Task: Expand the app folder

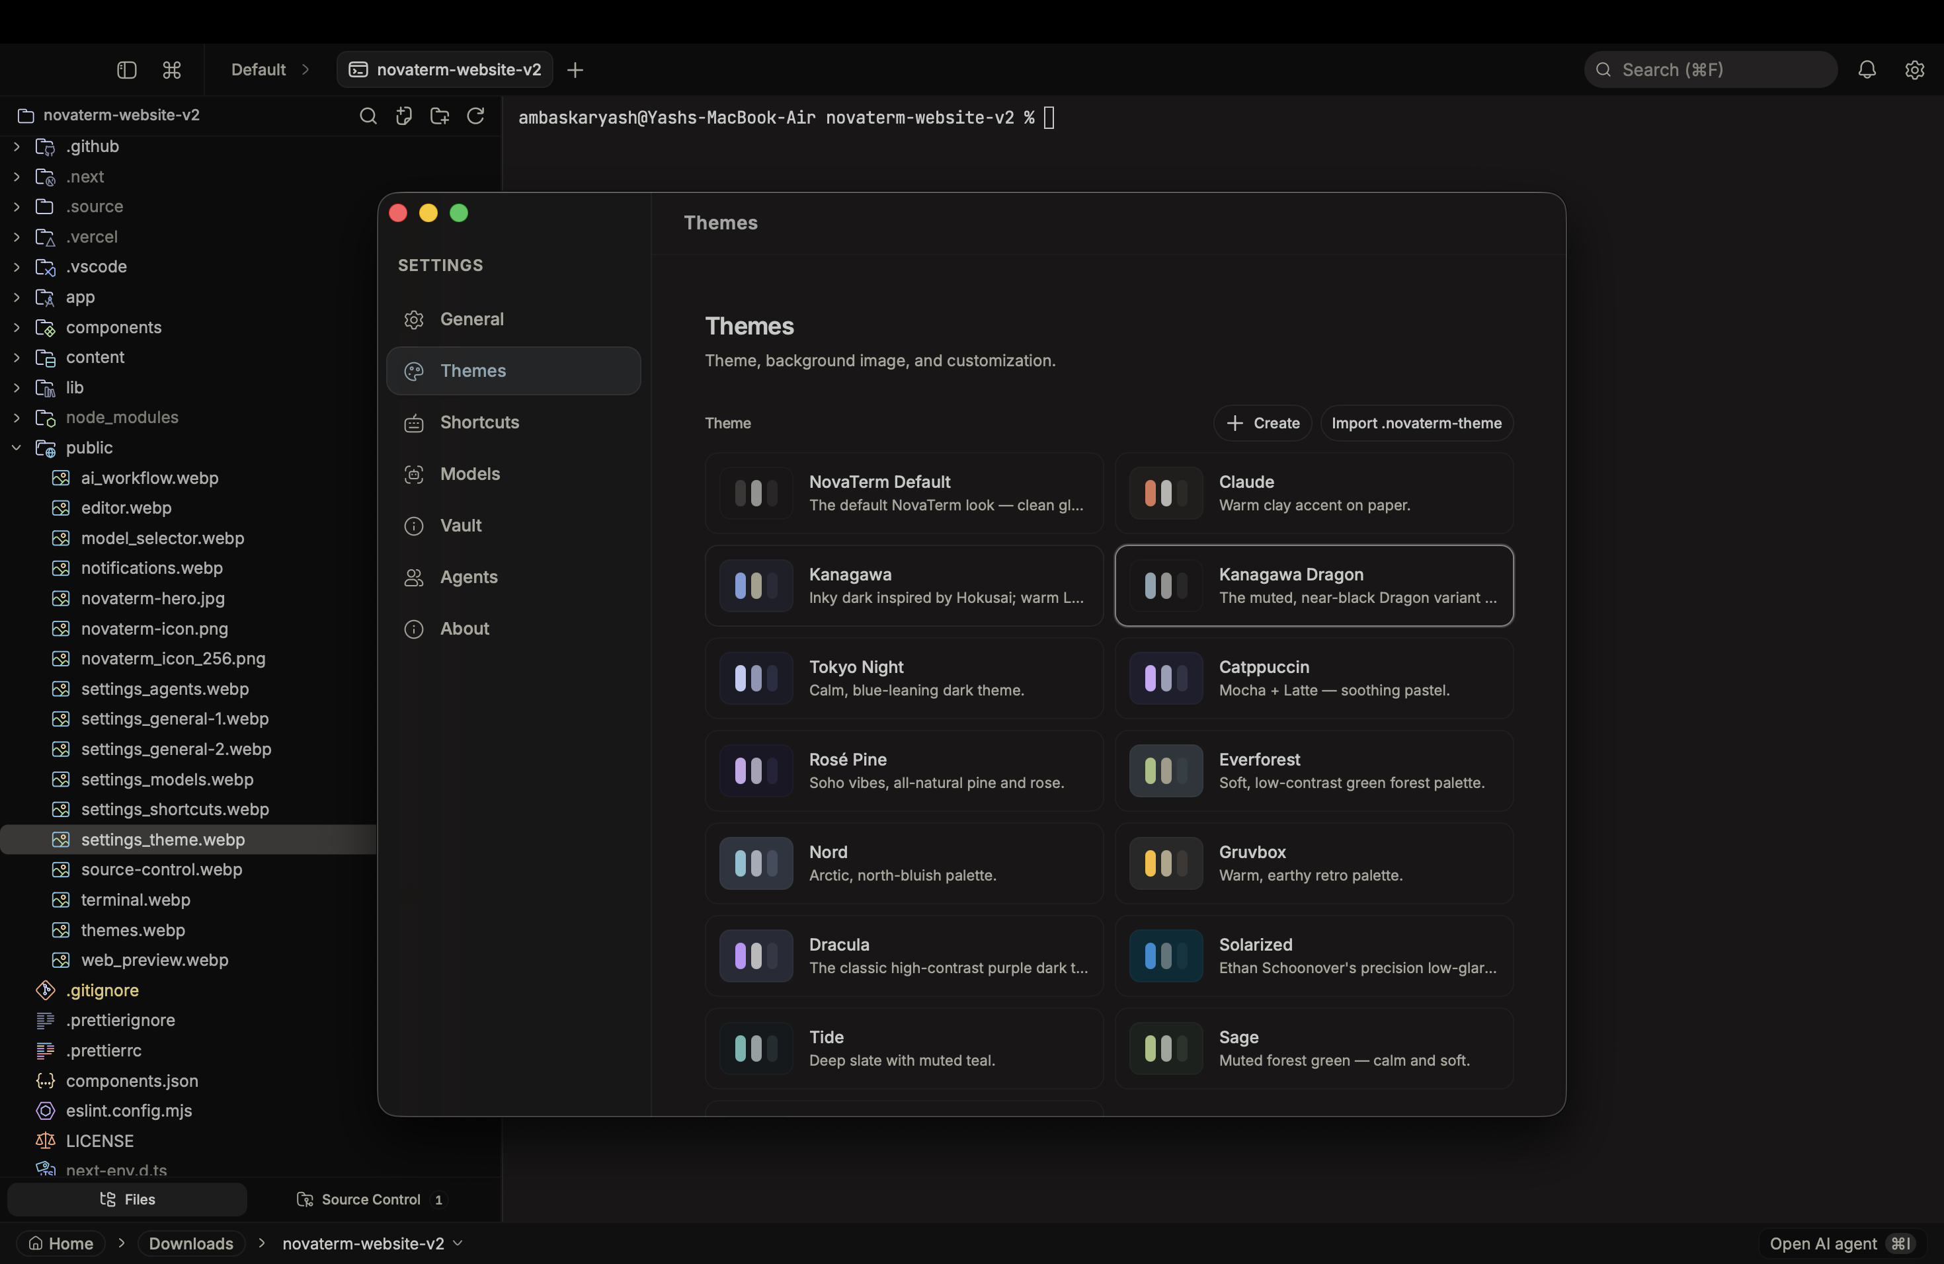Action: point(17,297)
